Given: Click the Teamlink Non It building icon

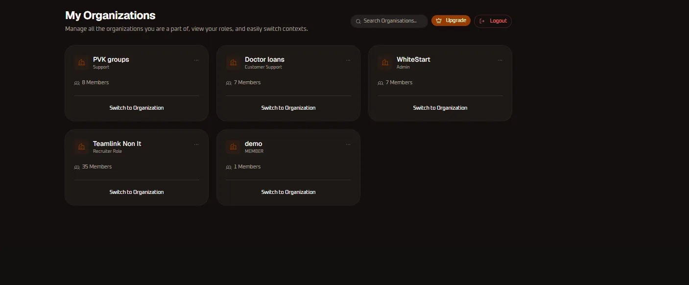Looking at the screenshot, I should (81, 147).
